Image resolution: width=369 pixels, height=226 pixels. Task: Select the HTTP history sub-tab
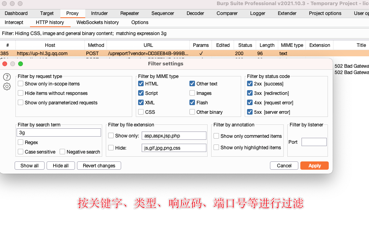50,22
